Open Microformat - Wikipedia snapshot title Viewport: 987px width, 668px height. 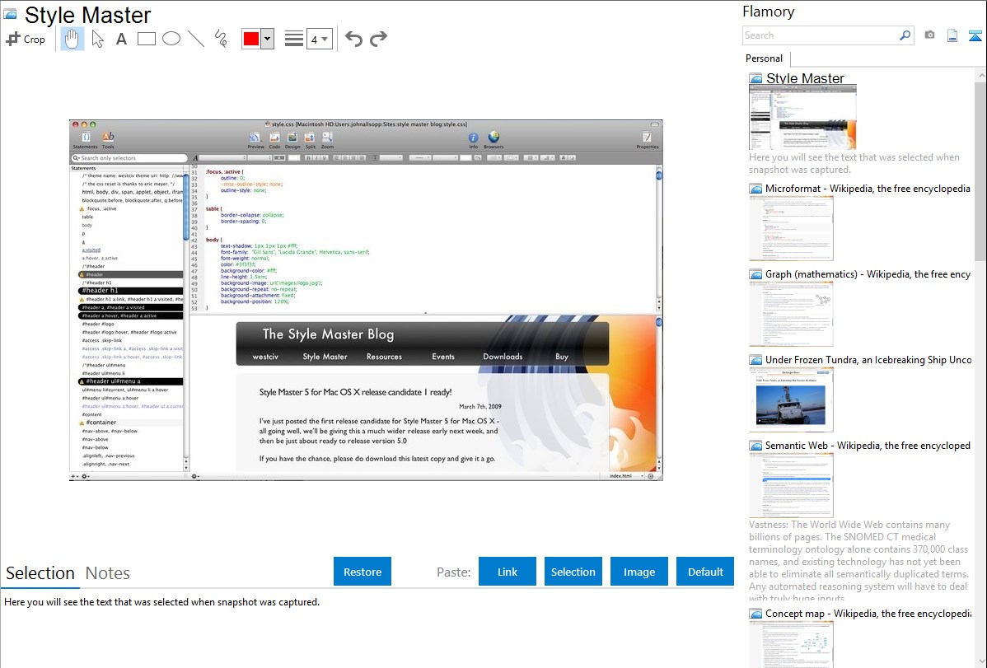[x=868, y=189]
